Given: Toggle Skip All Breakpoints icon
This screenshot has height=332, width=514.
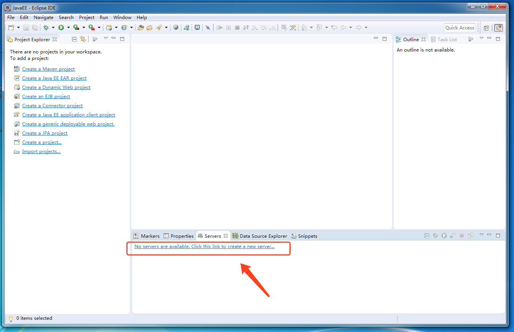Looking at the screenshot, I should click(x=208, y=27).
